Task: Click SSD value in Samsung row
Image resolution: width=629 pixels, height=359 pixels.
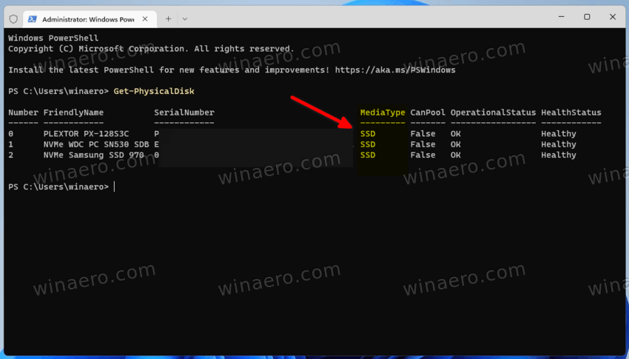Action: click(368, 155)
